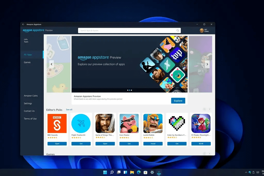The height and width of the screenshot is (176, 264).
Task: Open taskbar Search icon
Action: (112, 172)
